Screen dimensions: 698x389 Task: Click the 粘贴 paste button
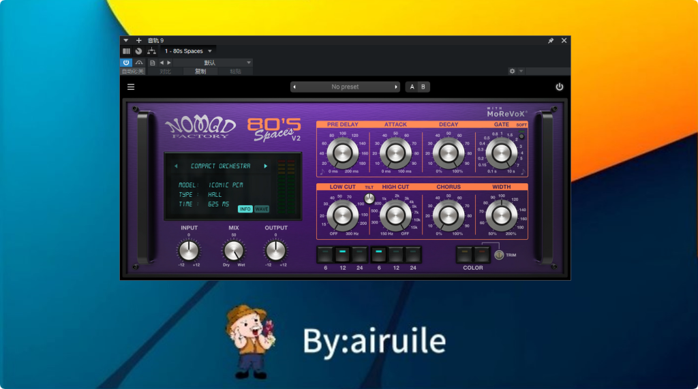click(235, 72)
